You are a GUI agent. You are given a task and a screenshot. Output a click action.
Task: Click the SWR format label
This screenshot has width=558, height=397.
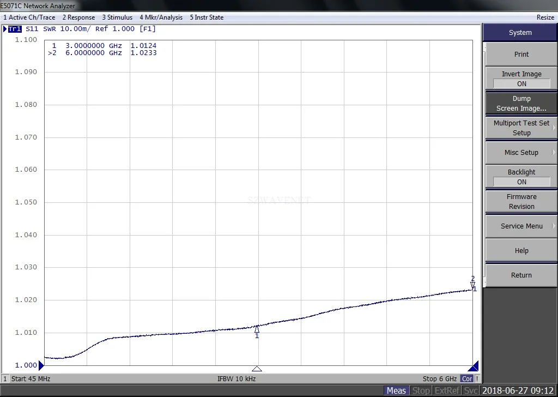[x=50, y=29]
